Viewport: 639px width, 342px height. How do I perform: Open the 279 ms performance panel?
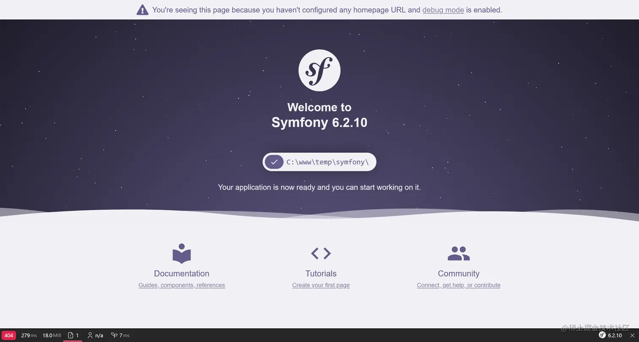pyautogui.click(x=29, y=335)
